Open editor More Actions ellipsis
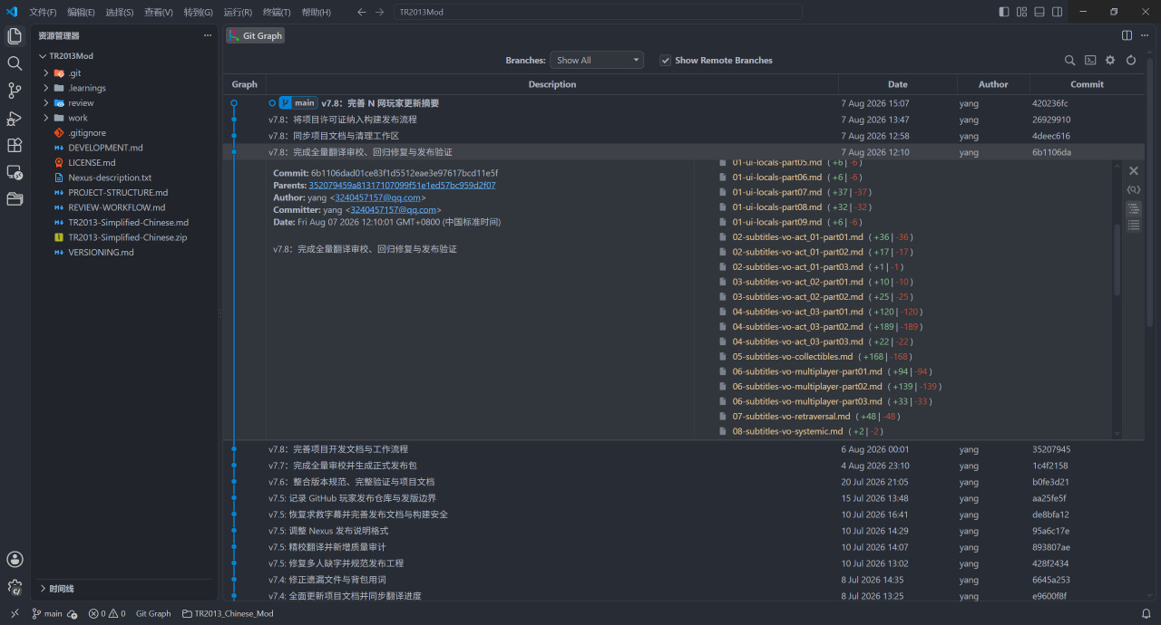 1145,35
